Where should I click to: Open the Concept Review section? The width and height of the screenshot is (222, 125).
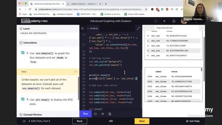(33, 115)
